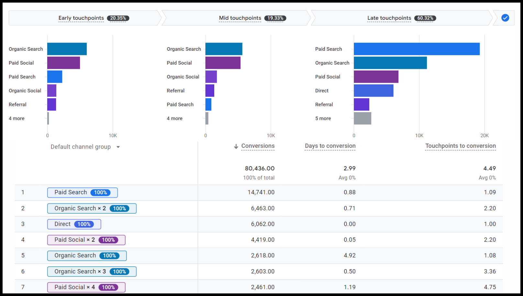Click the Paid Search 100% path chip

[82, 193]
